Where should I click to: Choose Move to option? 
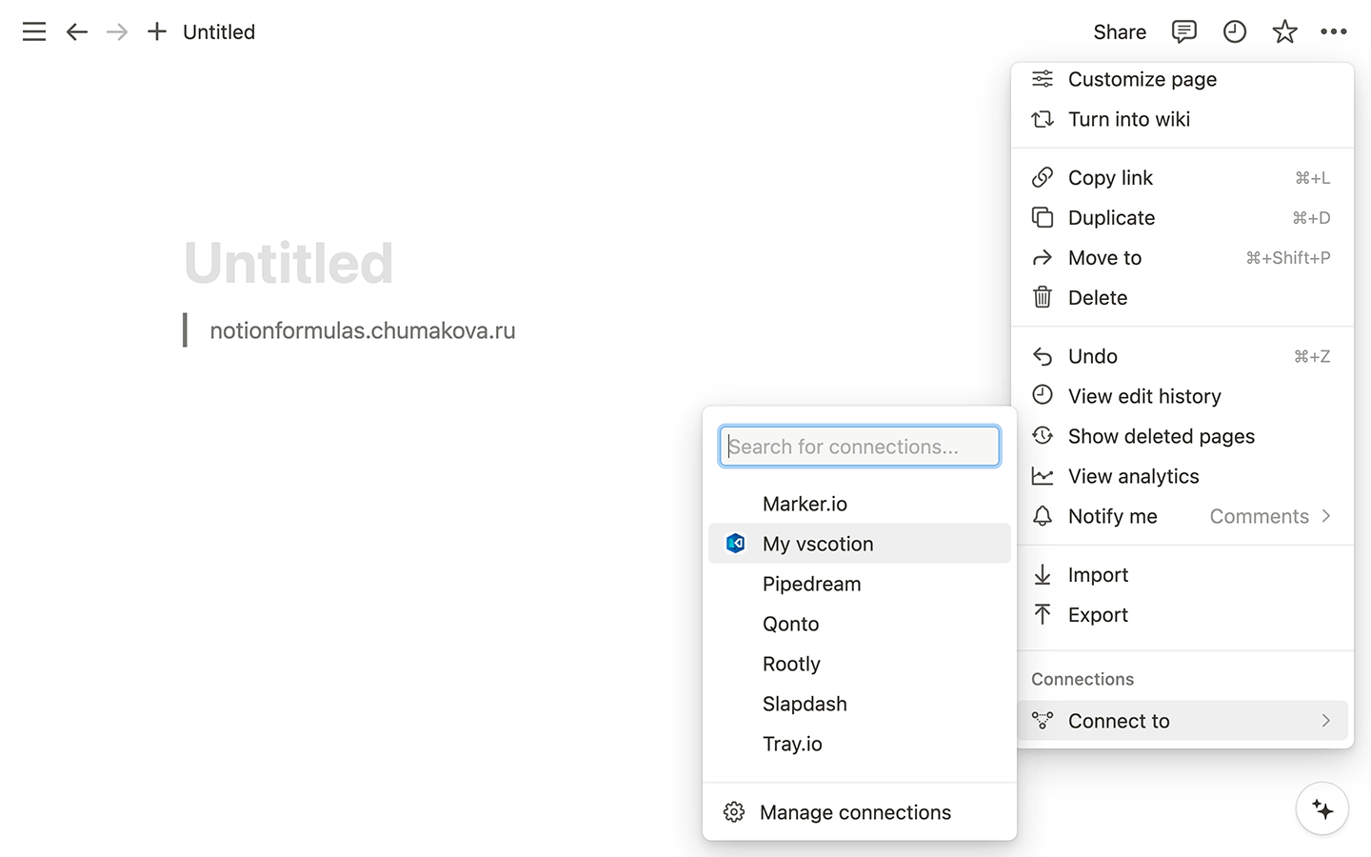tap(1182, 258)
